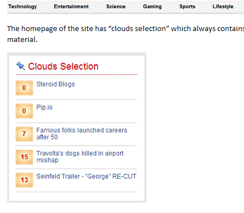This screenshot has height=213, width=244.
Task: Click the Pip.io story link
Action: coord(44,107)
